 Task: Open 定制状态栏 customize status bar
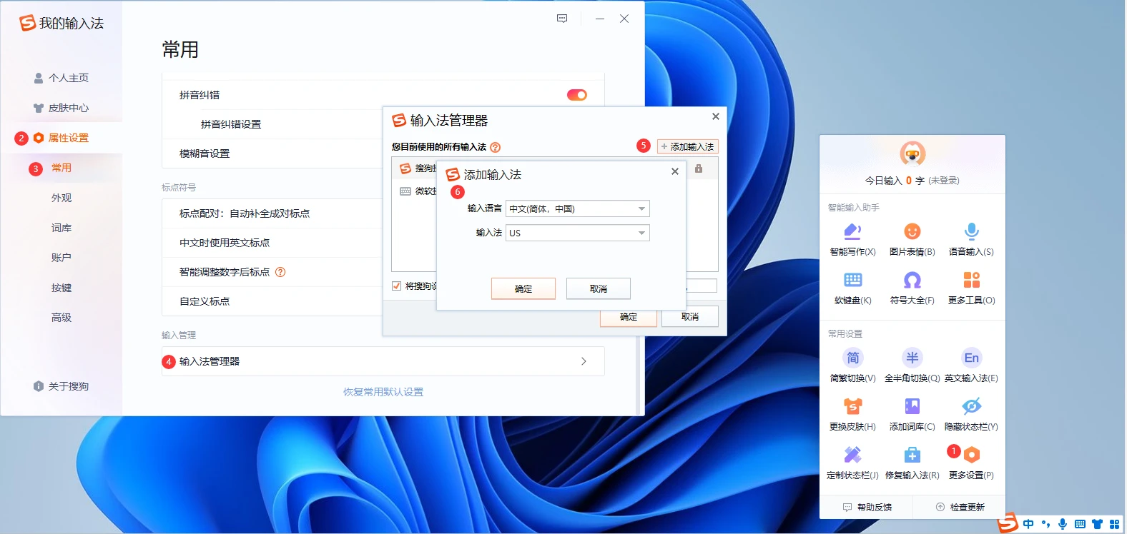point(852,463)
